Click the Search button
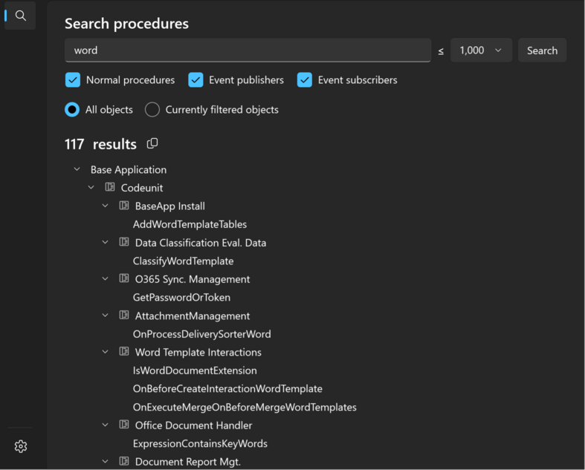Image resolution: width=585 pixels, height=470 pixels. pos(542,50)
